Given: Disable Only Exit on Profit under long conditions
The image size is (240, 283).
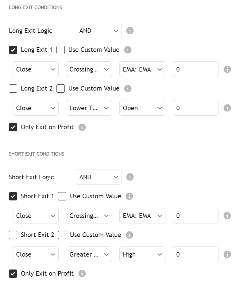Looking at the screenshot, I should [13, 127].
